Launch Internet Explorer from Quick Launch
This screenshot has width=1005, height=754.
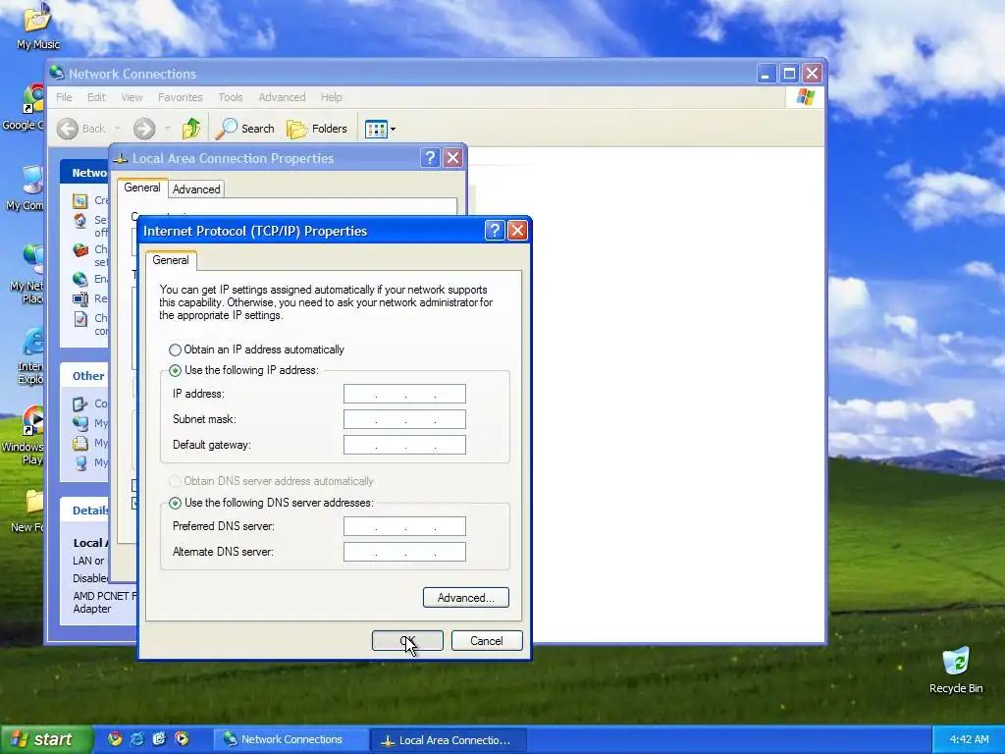(136, 739)
